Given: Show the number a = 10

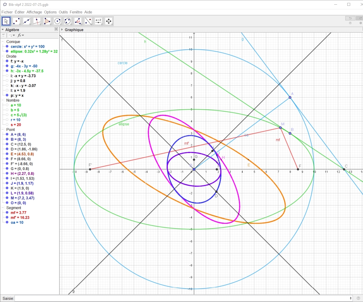Looking at the screenshot, I should 7,105.
